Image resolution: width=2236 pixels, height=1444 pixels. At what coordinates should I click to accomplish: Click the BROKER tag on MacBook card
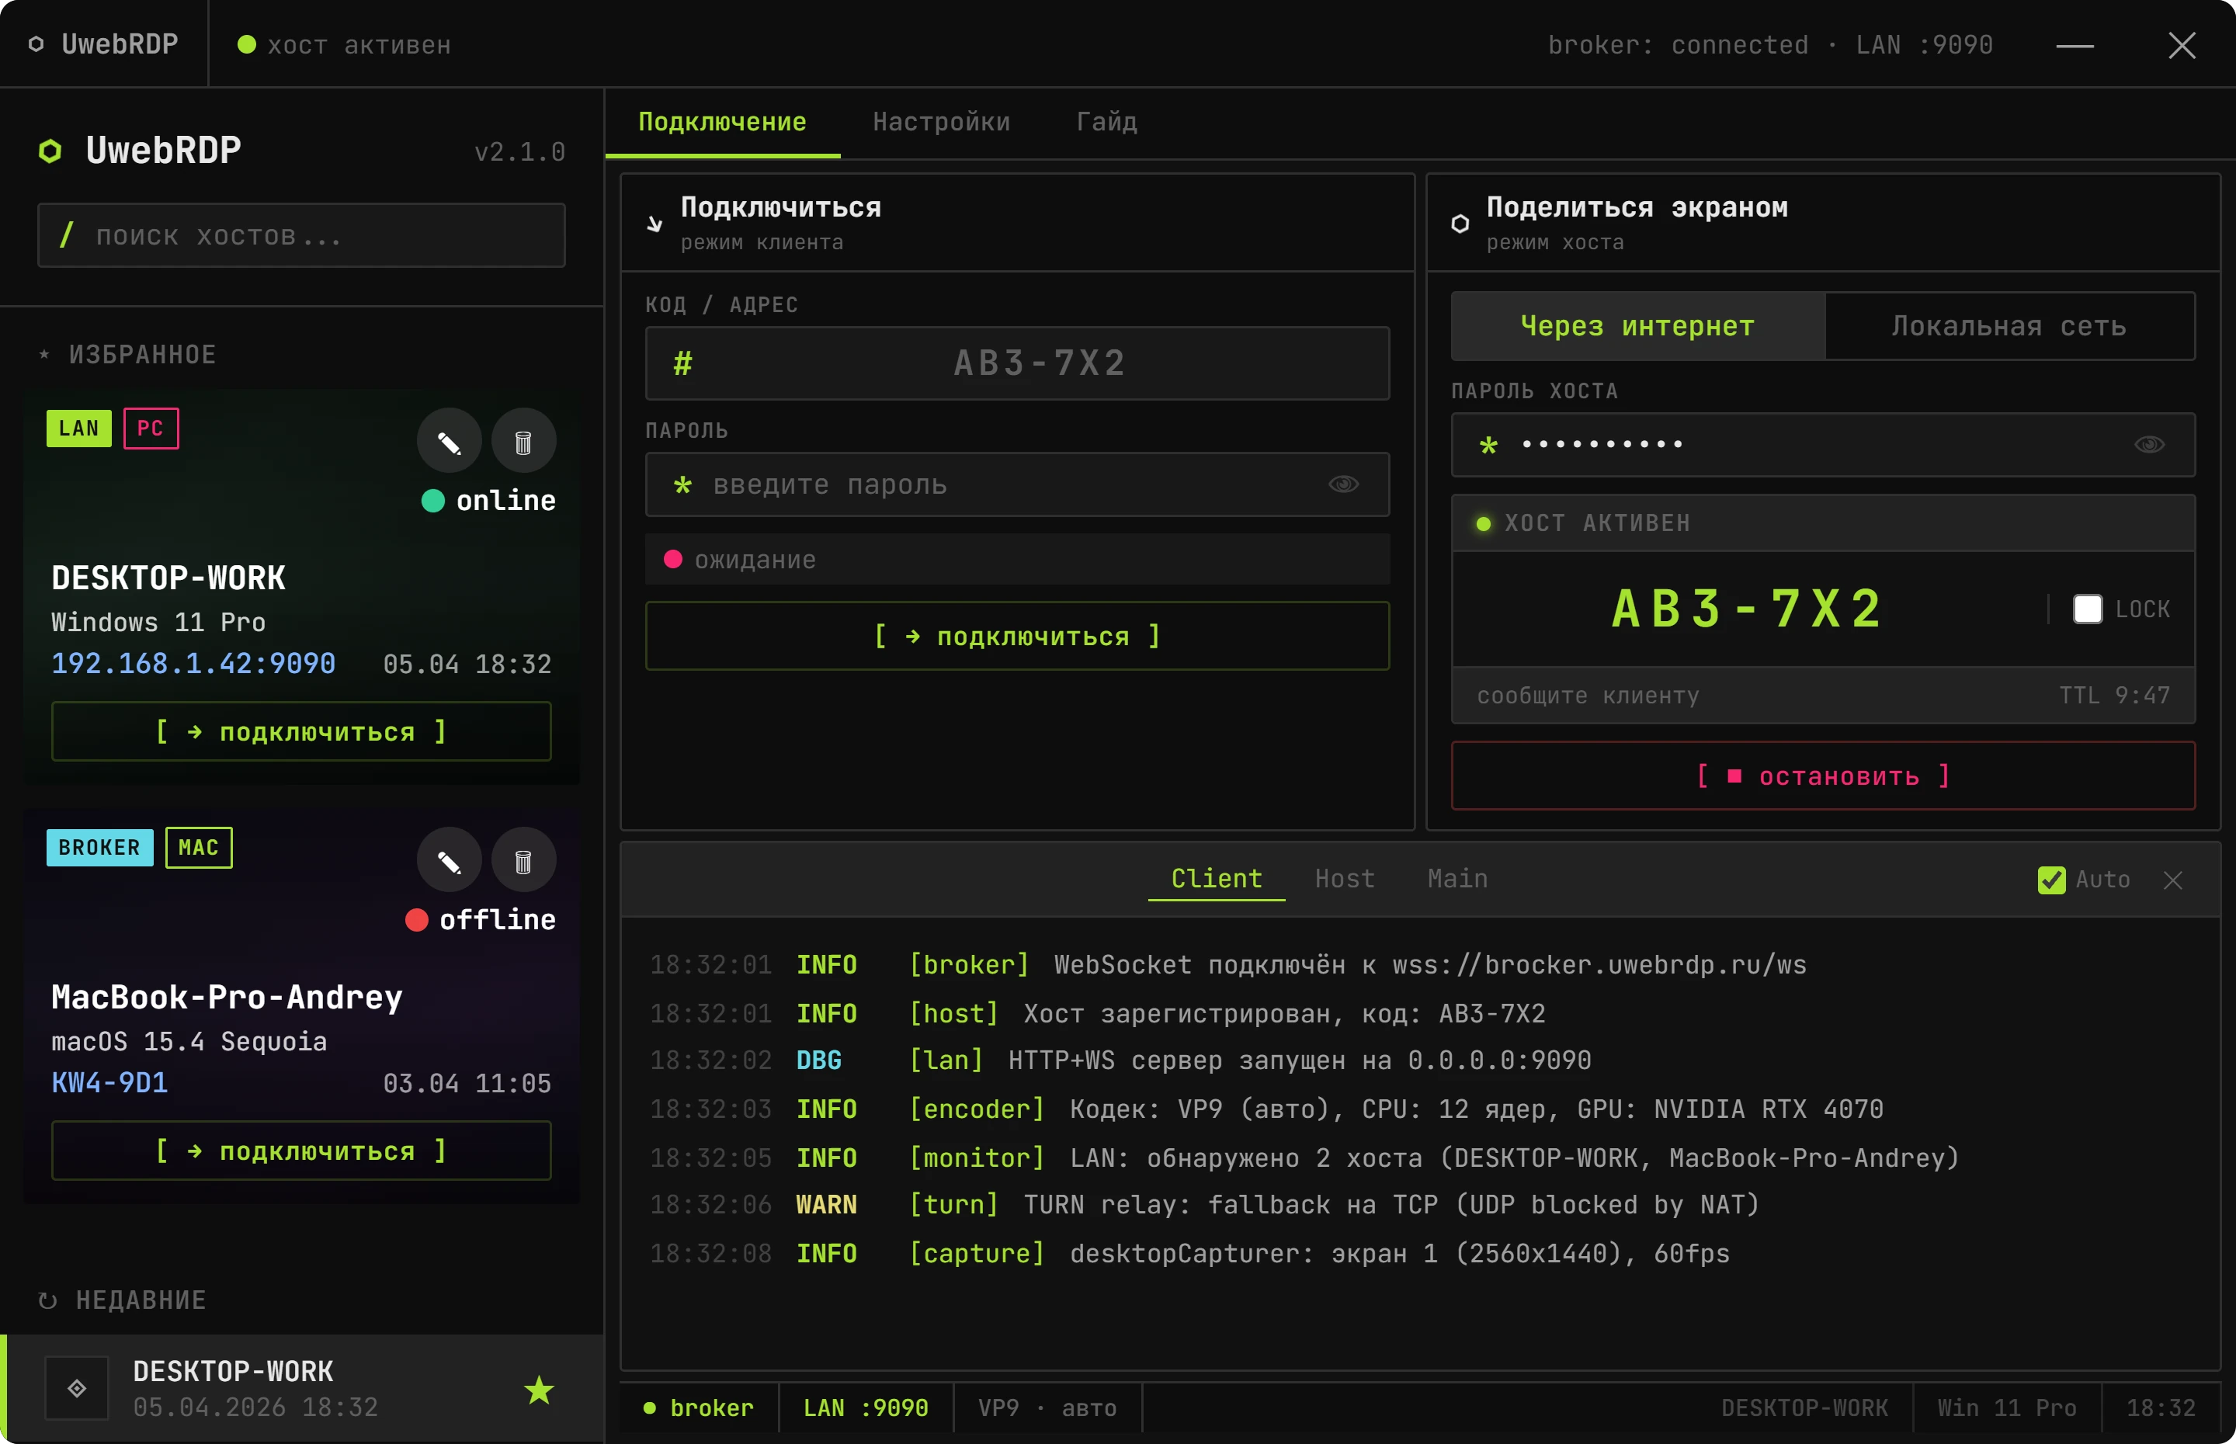click(x=99, y=848)
